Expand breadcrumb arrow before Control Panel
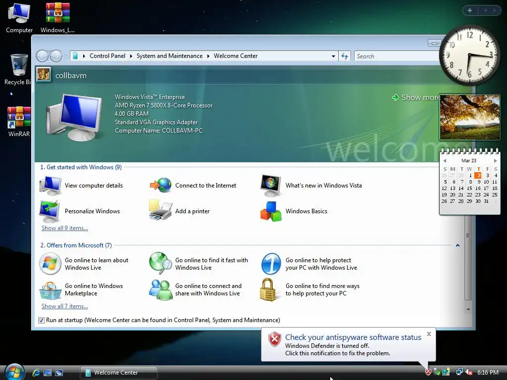This screenshot has height=380, width=507. 84,56
